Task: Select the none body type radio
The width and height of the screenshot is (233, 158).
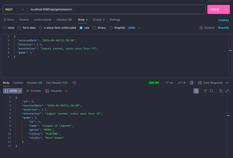Action: click(x=4, y=28)
